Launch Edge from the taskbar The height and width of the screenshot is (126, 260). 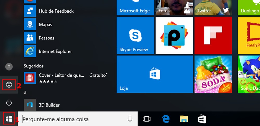click(x=166, y=119)
